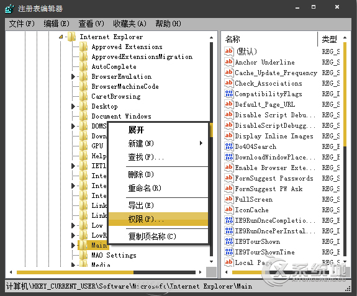The height and width of the screenshot is (296, 357).
Task: Expand the Desktop key
Action: tap(73, 106)
